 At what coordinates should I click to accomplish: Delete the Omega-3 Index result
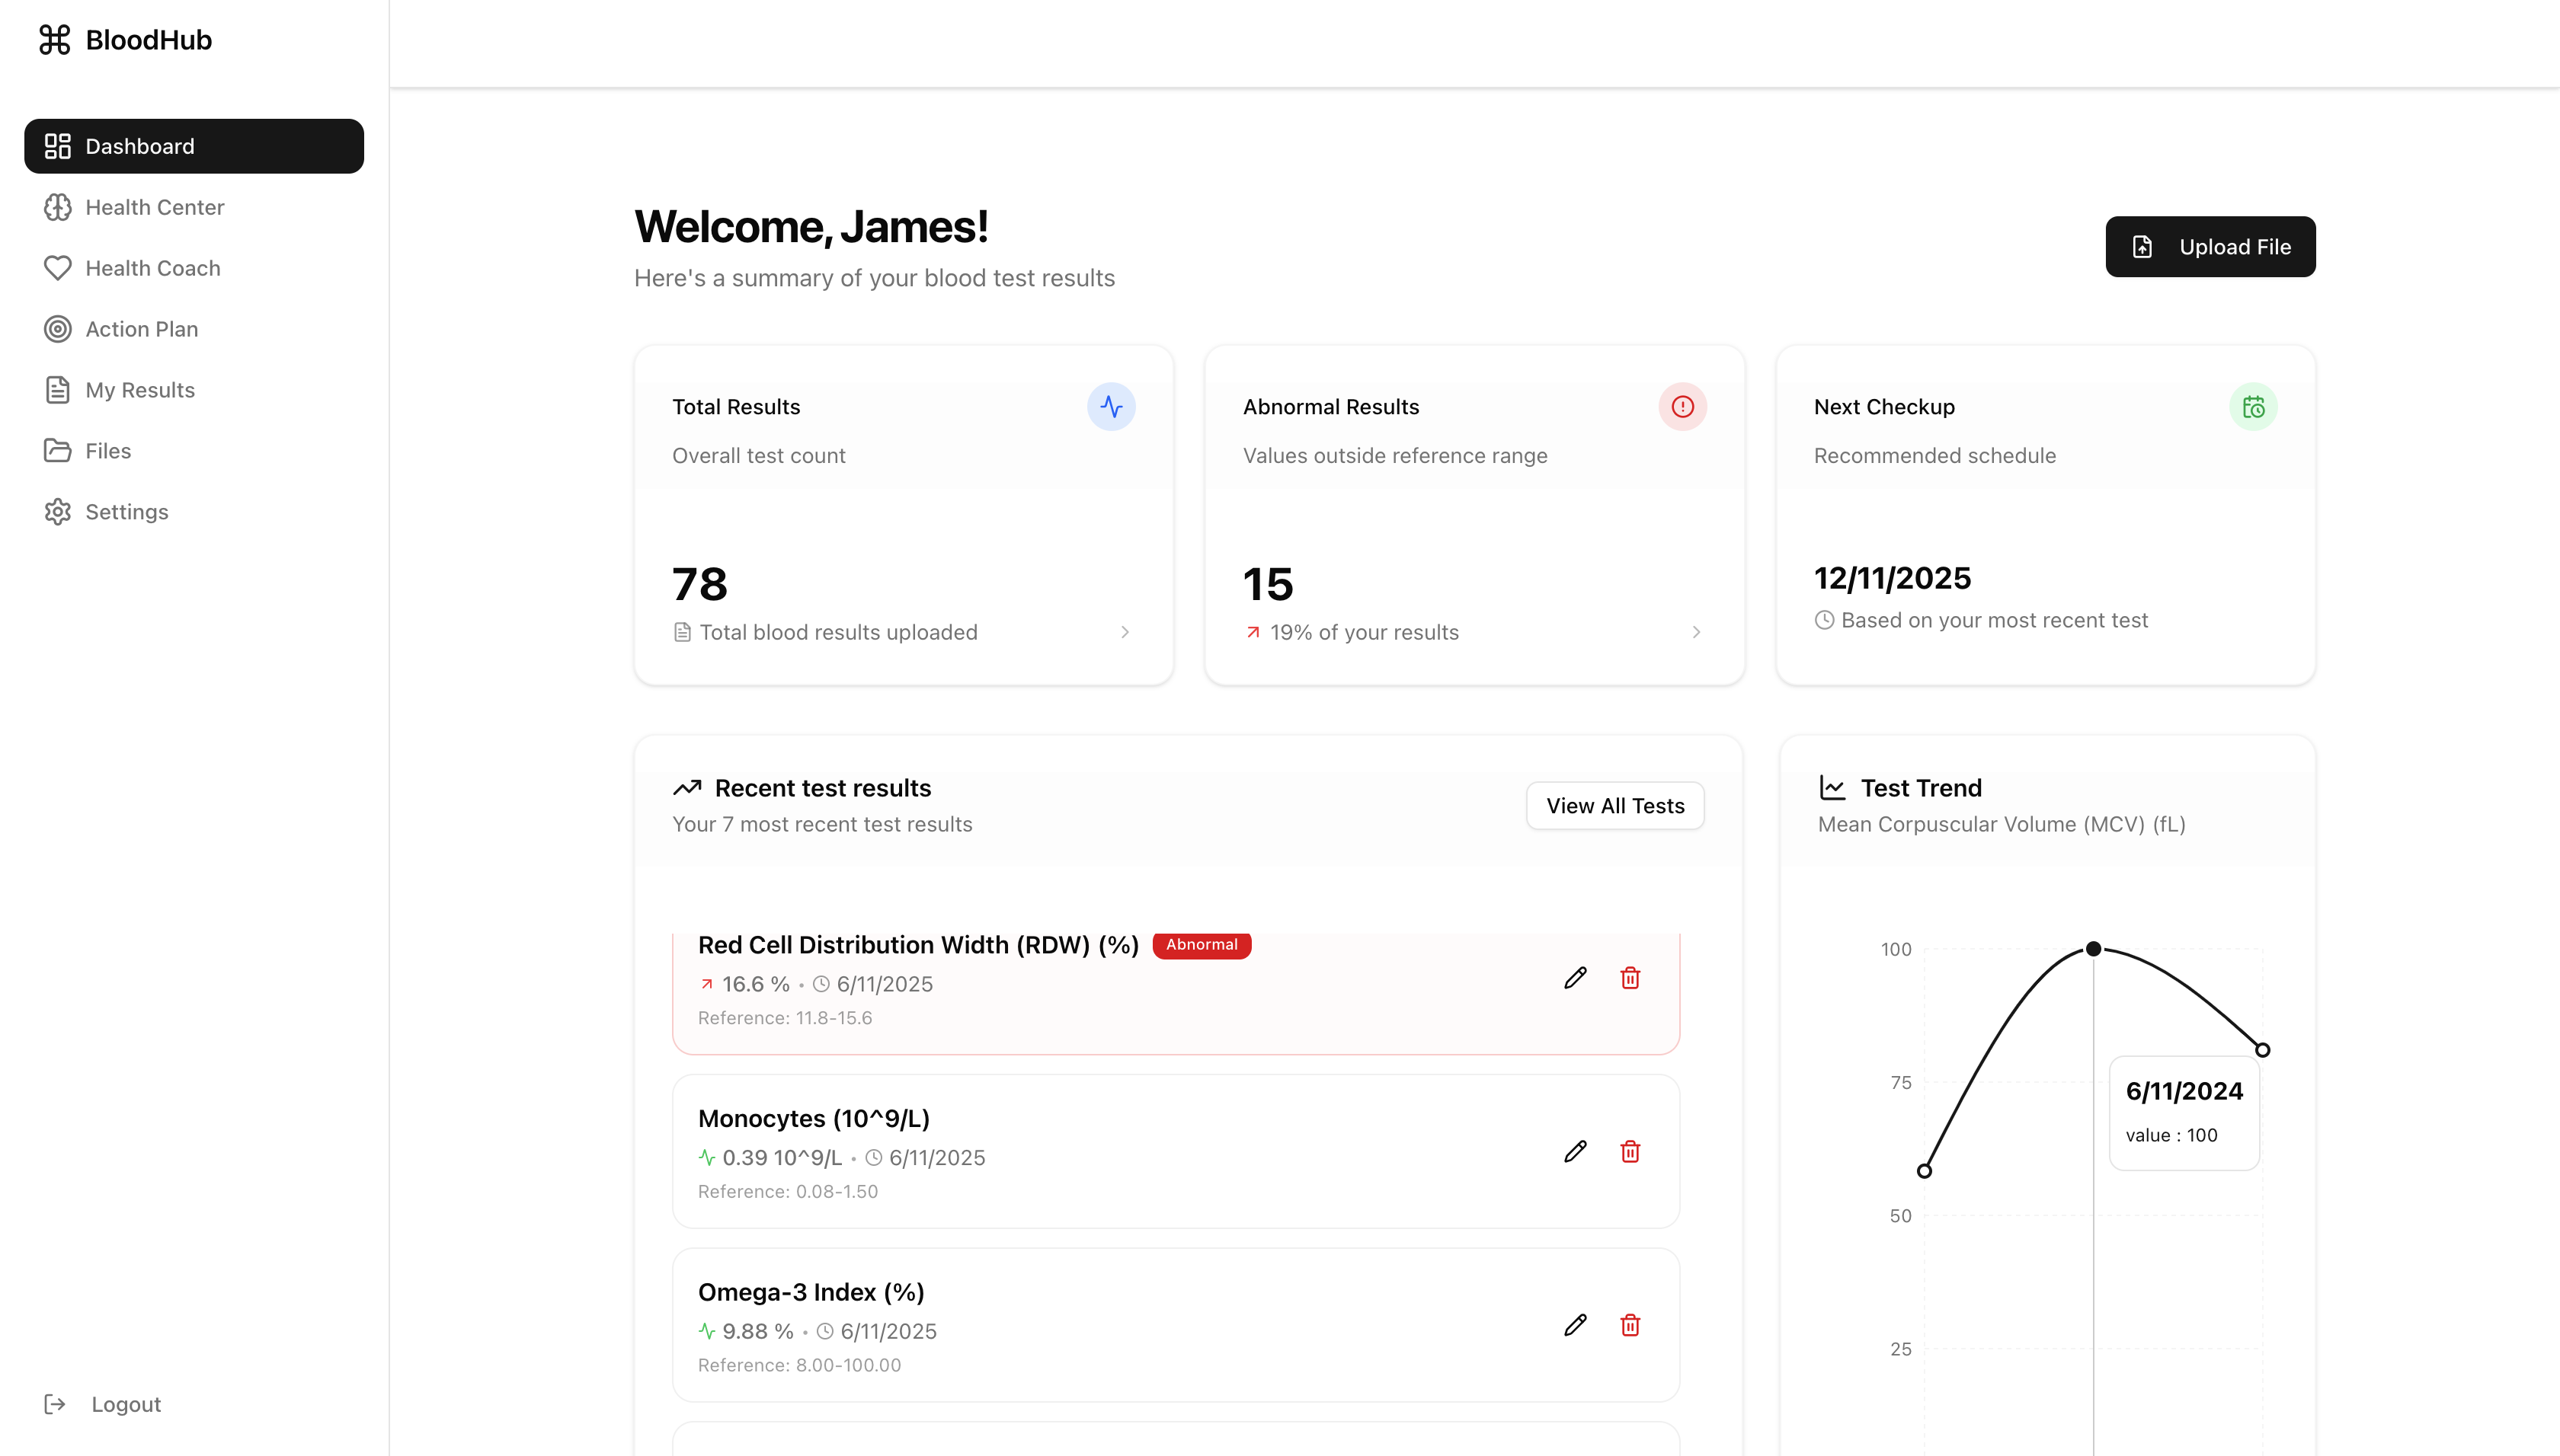(1630, 1326)
